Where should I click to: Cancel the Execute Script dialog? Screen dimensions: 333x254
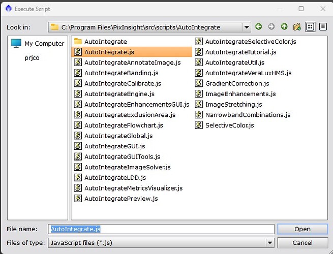click(x=302, y=243)
